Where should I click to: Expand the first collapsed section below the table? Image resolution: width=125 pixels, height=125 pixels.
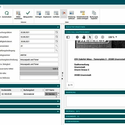[58, 101]
